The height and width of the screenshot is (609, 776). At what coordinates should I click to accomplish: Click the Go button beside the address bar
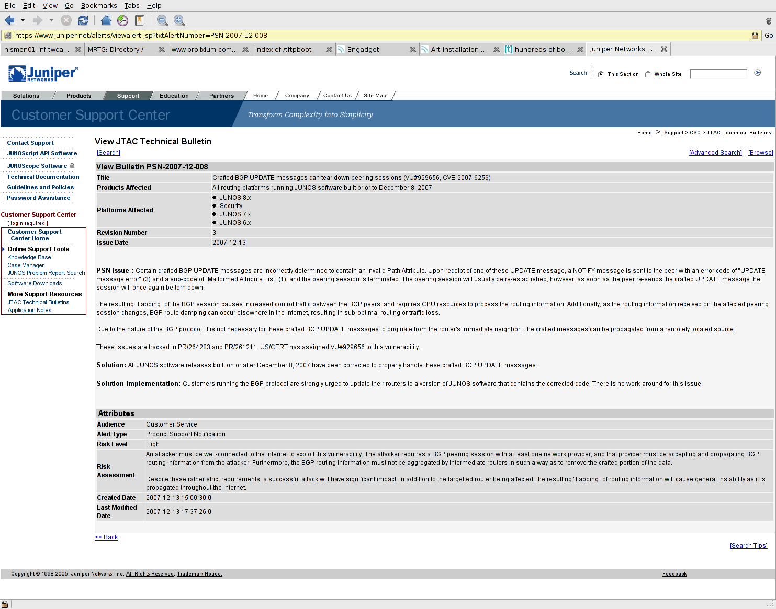[x=769, y=36]
